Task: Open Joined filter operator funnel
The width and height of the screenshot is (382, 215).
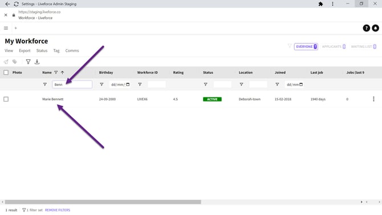Action: point(277,84)
